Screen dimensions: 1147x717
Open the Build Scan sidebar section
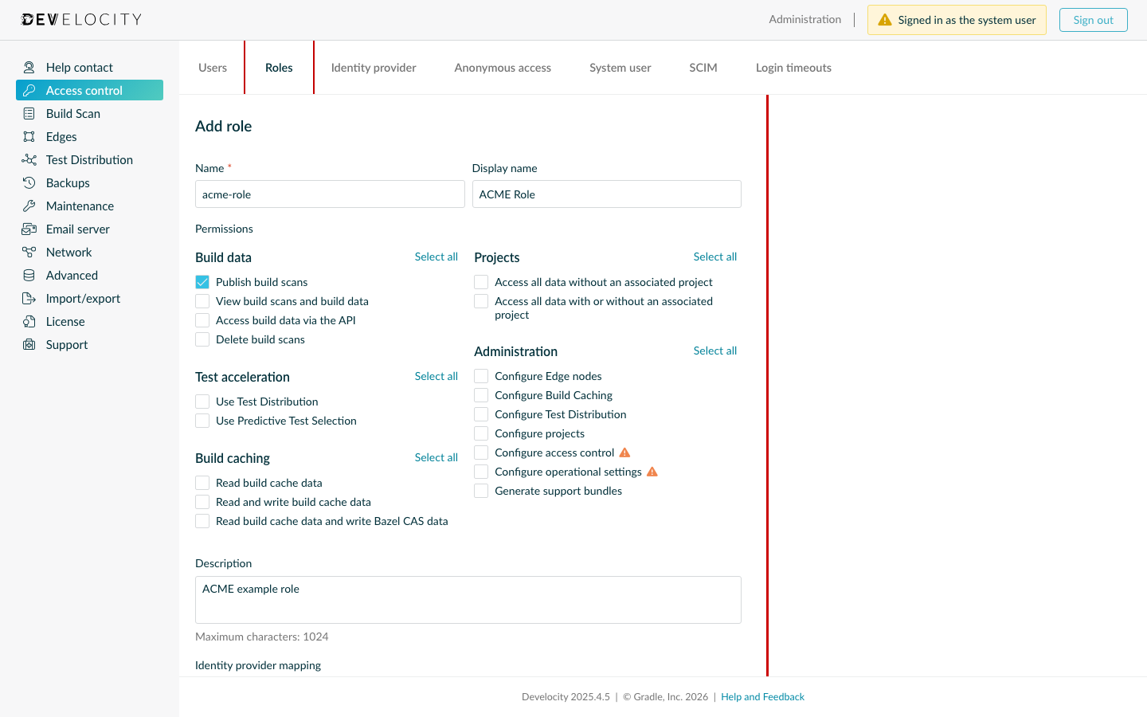[x=29, y=113]
